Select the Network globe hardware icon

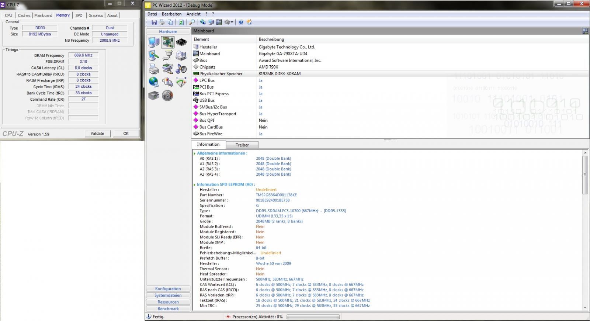(154, 82)
